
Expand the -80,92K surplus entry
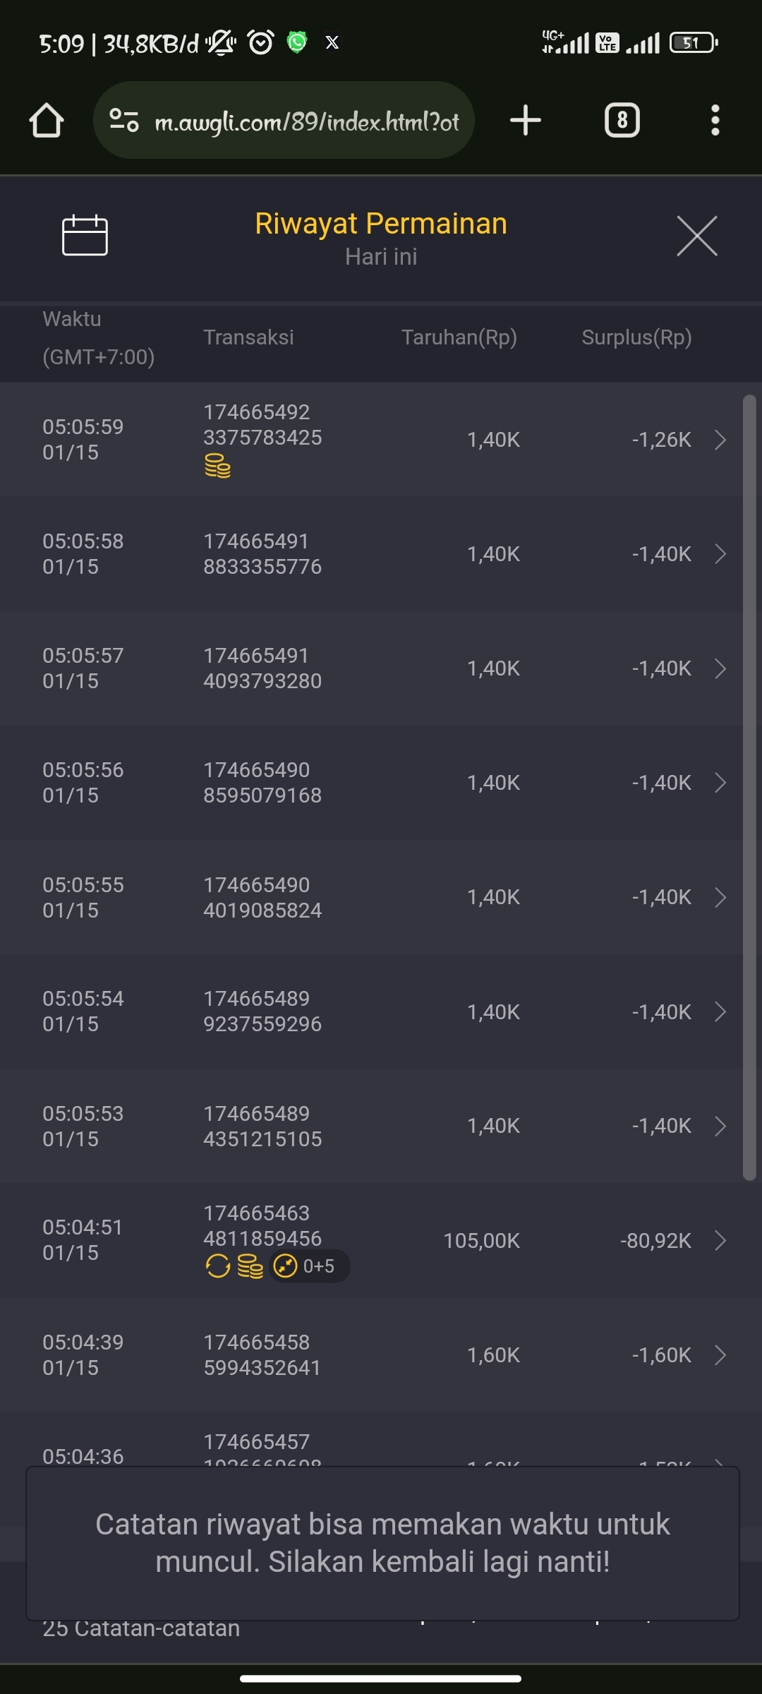coord(720,1240)
